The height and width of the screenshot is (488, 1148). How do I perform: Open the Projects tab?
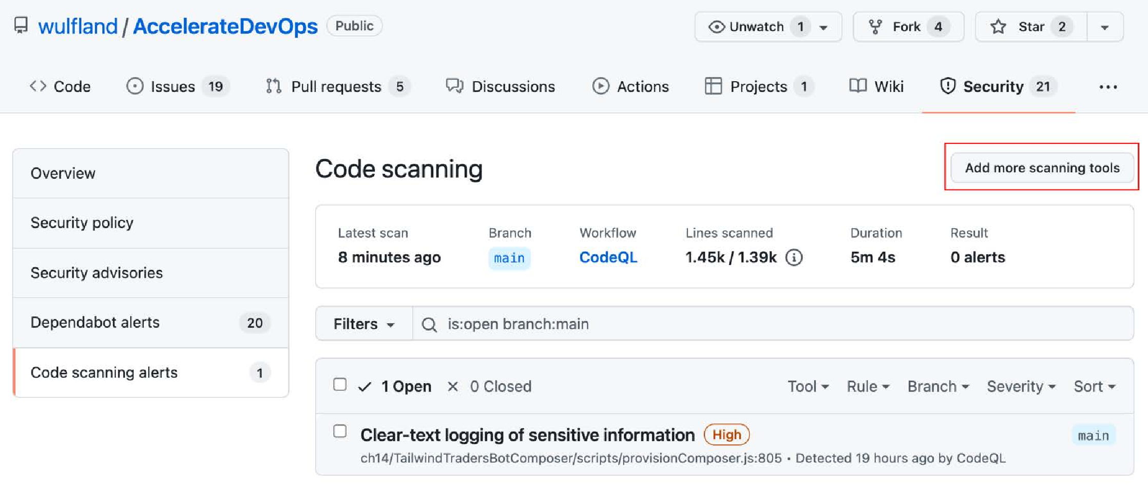759,86
